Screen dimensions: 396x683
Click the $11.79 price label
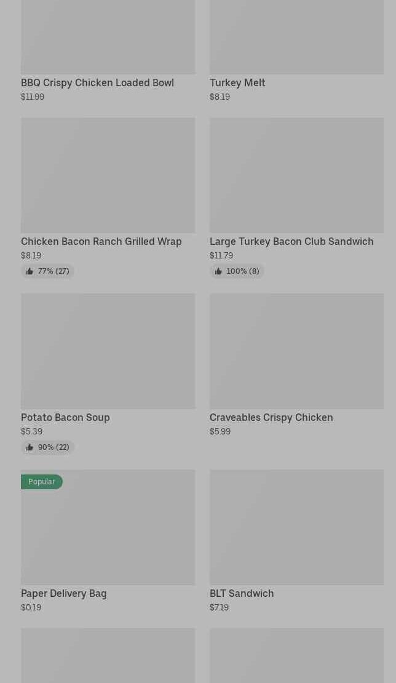pos(221,255)
